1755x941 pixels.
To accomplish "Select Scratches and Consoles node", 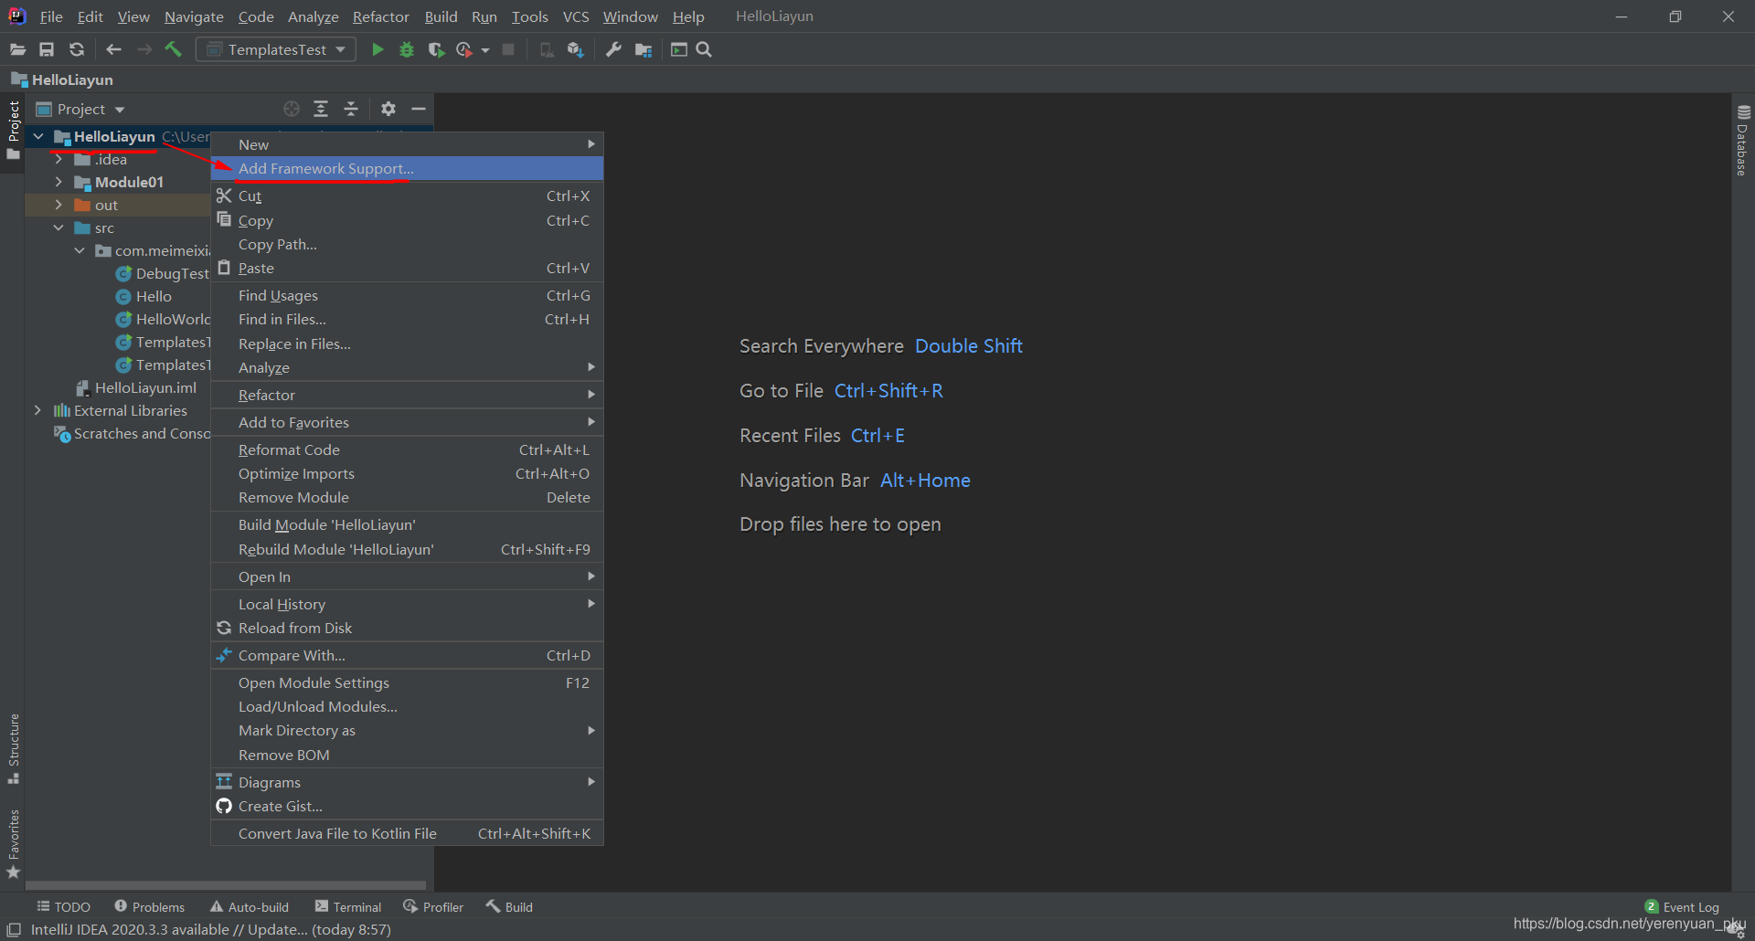I will [133, 433].
